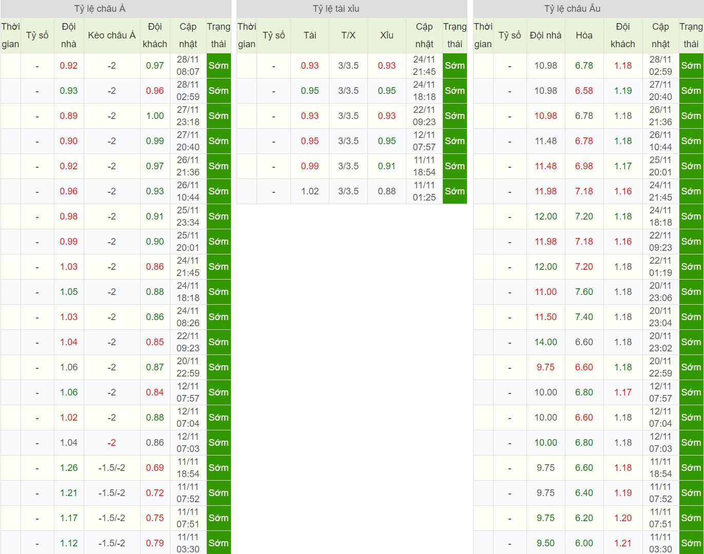Screen dimensions: 704x554
Task: Select home odds 1.17 in the 11/11 07:51 Asian row
Action: point(69,518)
